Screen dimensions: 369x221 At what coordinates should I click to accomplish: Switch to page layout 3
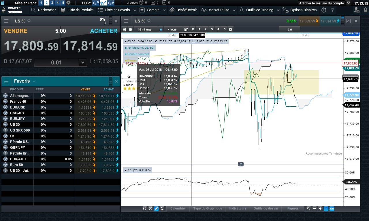(x=52, y=3)
